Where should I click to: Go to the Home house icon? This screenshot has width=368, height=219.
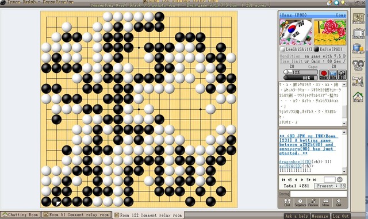coord(358,97)
